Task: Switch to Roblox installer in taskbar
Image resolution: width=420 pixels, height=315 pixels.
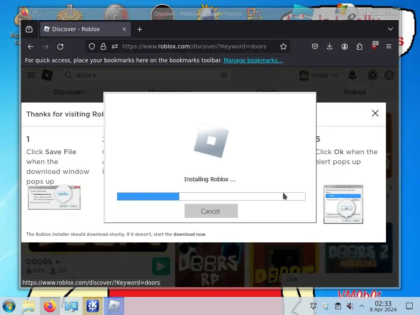Action: (114, 306)
